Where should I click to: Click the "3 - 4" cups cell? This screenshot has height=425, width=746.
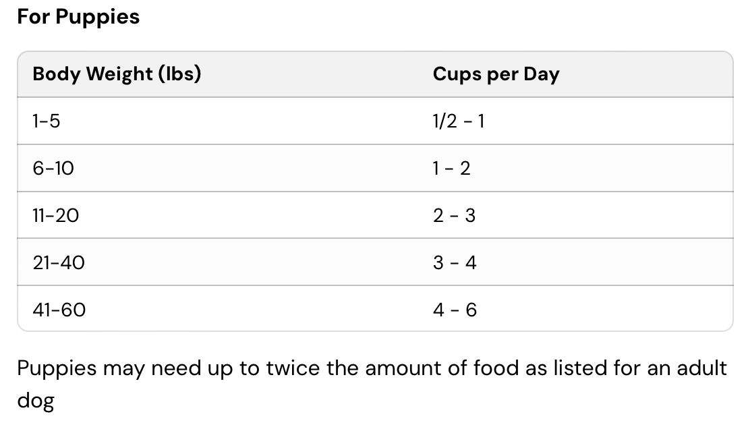(454, 262)
